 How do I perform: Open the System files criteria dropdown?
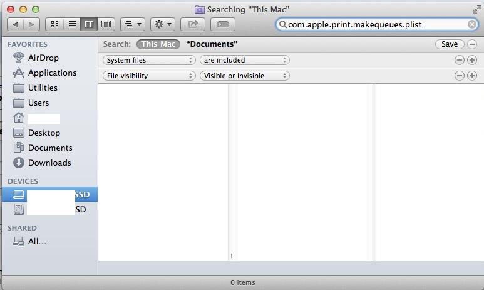point(149,60)
